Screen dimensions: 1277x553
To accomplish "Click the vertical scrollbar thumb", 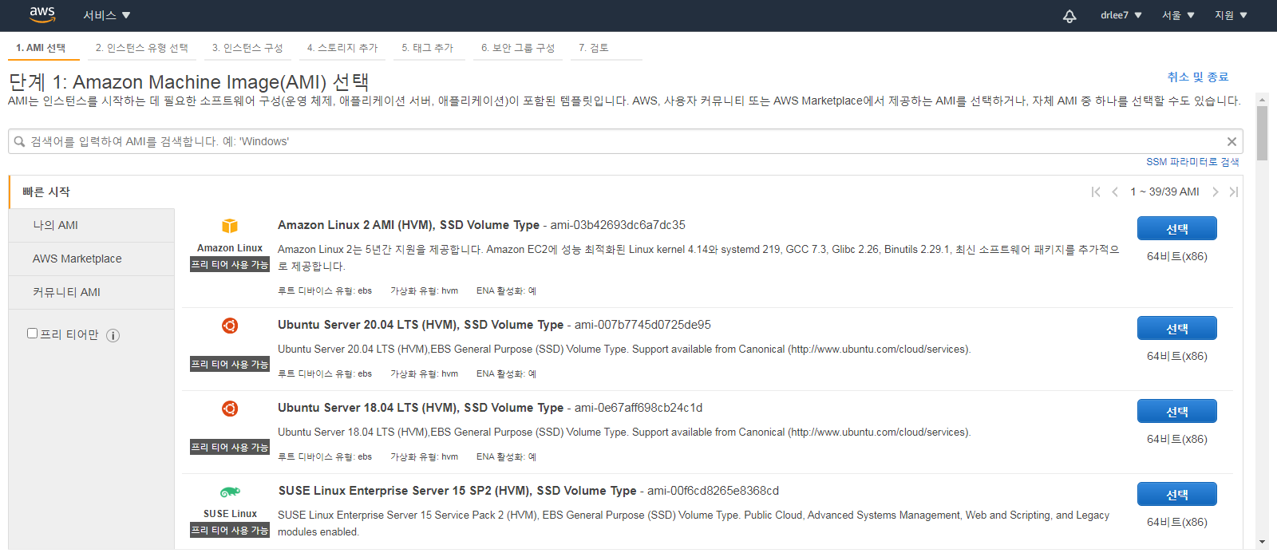I will coord(1262,133).
